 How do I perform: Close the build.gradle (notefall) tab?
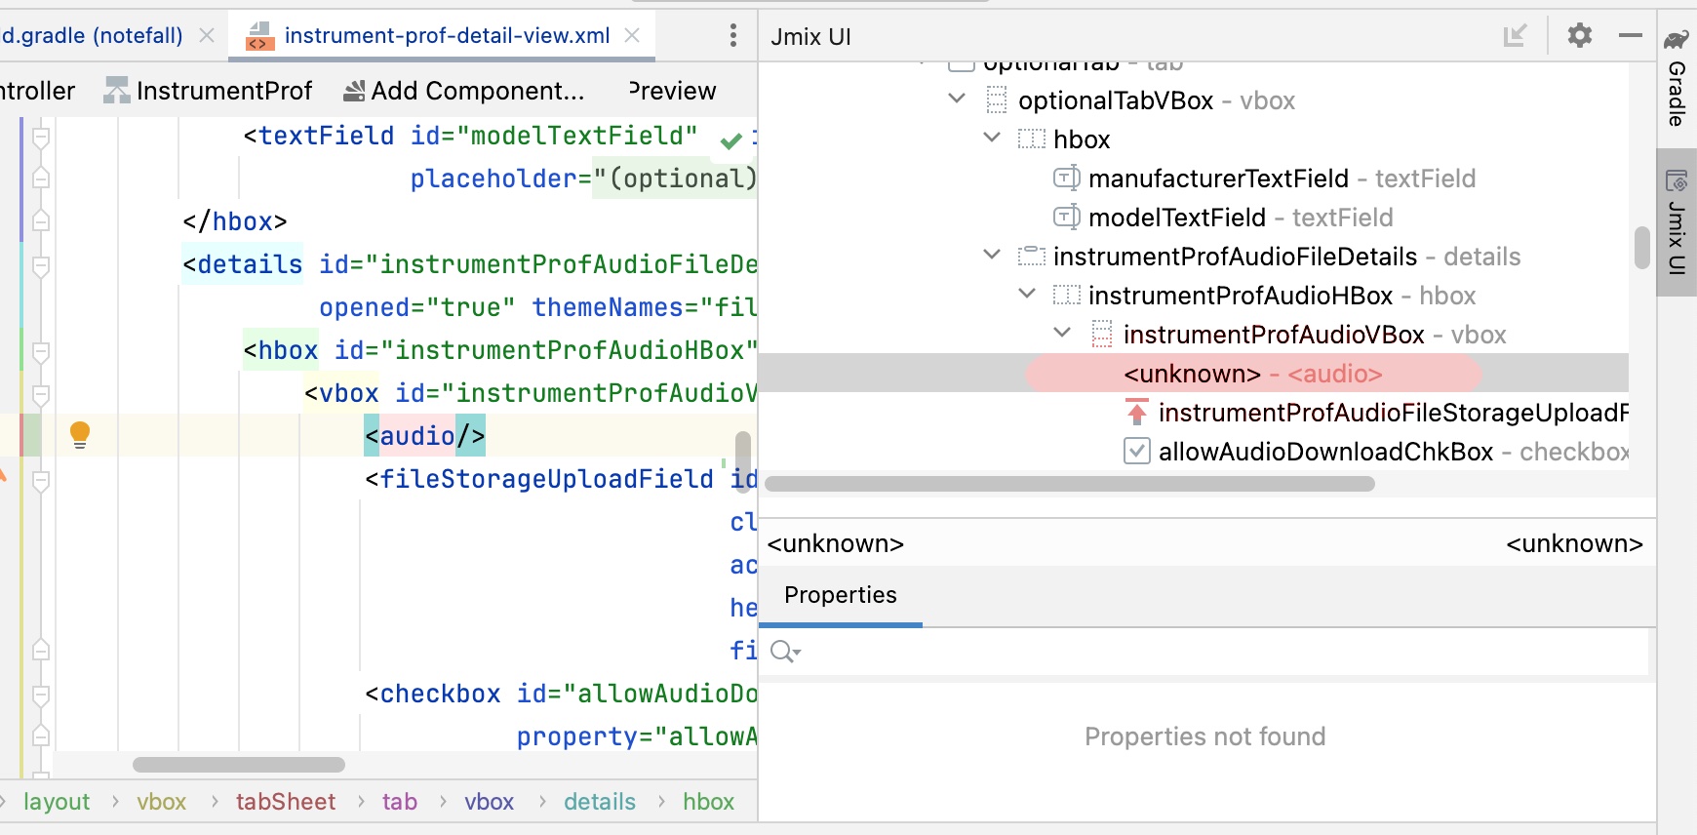[207, 36]
